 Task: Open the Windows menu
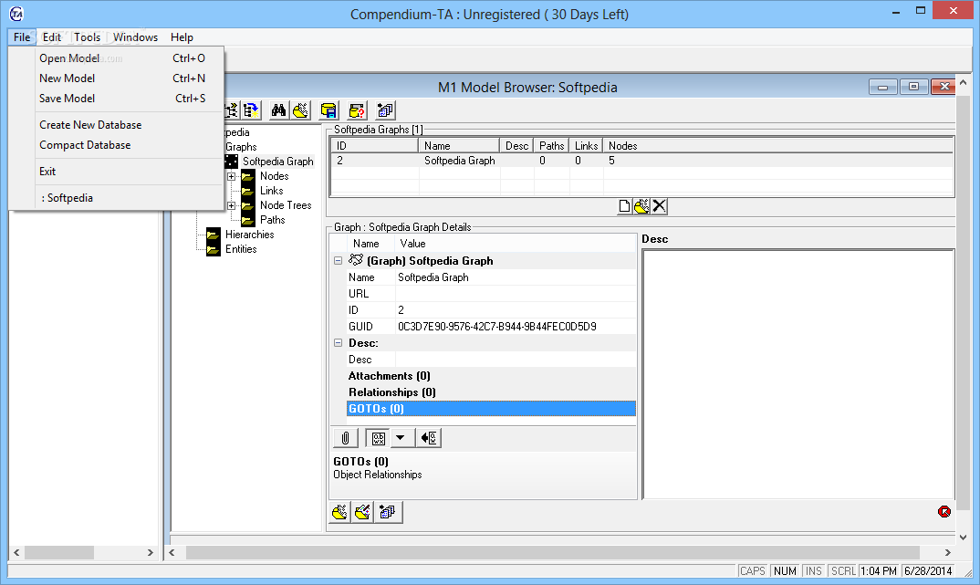tap(135, 37)
